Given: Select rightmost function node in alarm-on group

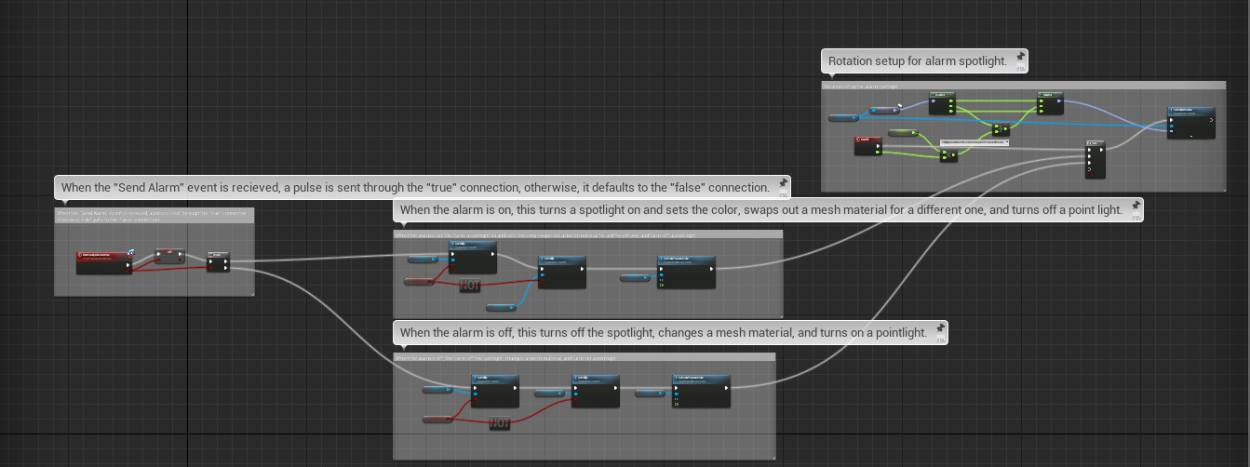Looking at the screenshot, I should pos(686,272).
